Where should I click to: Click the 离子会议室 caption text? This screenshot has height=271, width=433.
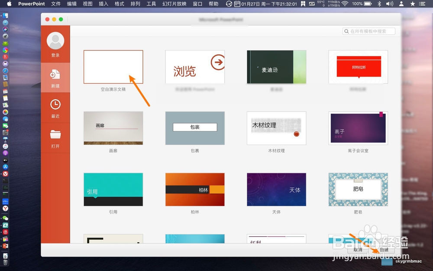click(358, 151)
